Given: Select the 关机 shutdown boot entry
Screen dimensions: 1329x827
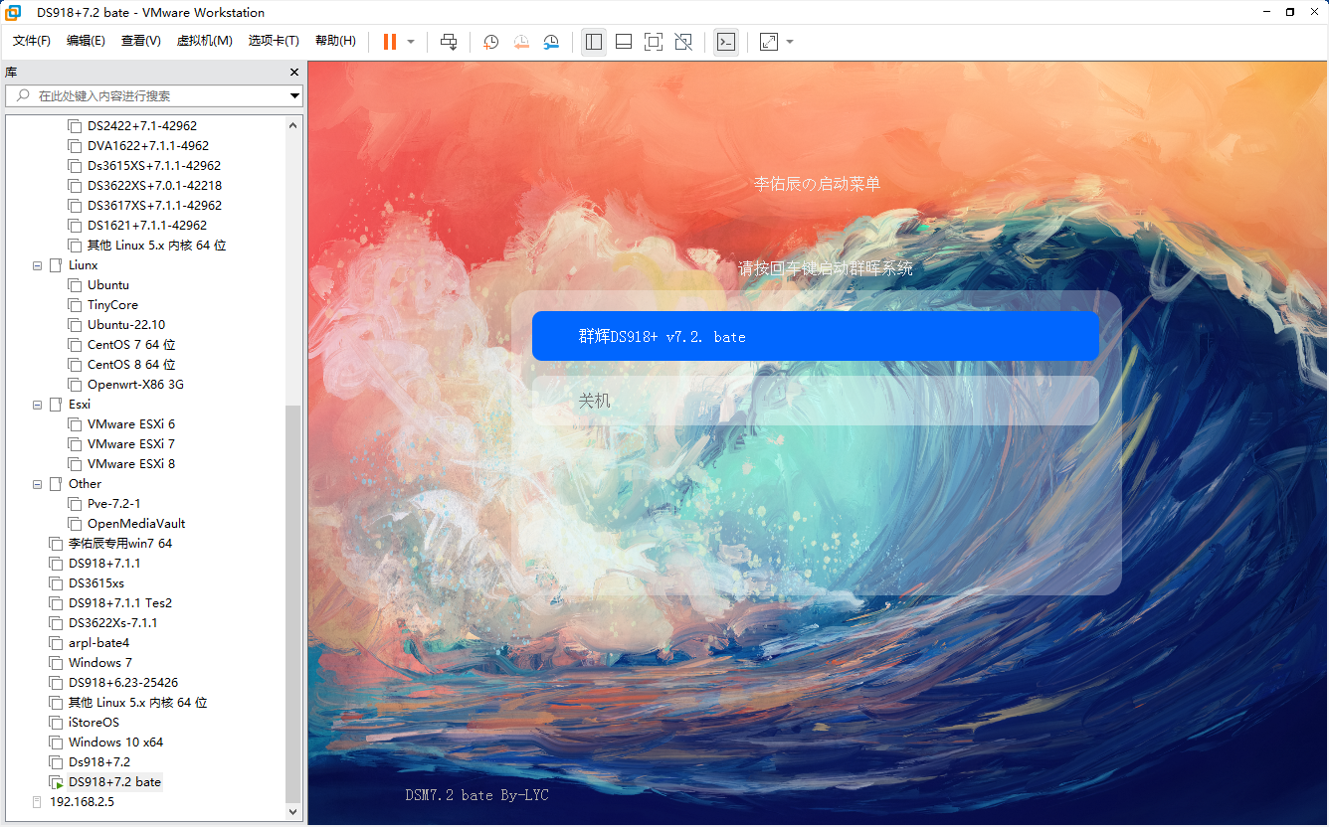Looking at the screenshot, I should coord(816,401).
